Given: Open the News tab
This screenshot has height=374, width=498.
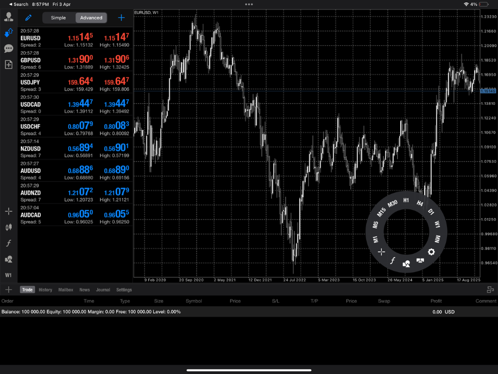Looking at the screenshot, I should 85,290.
